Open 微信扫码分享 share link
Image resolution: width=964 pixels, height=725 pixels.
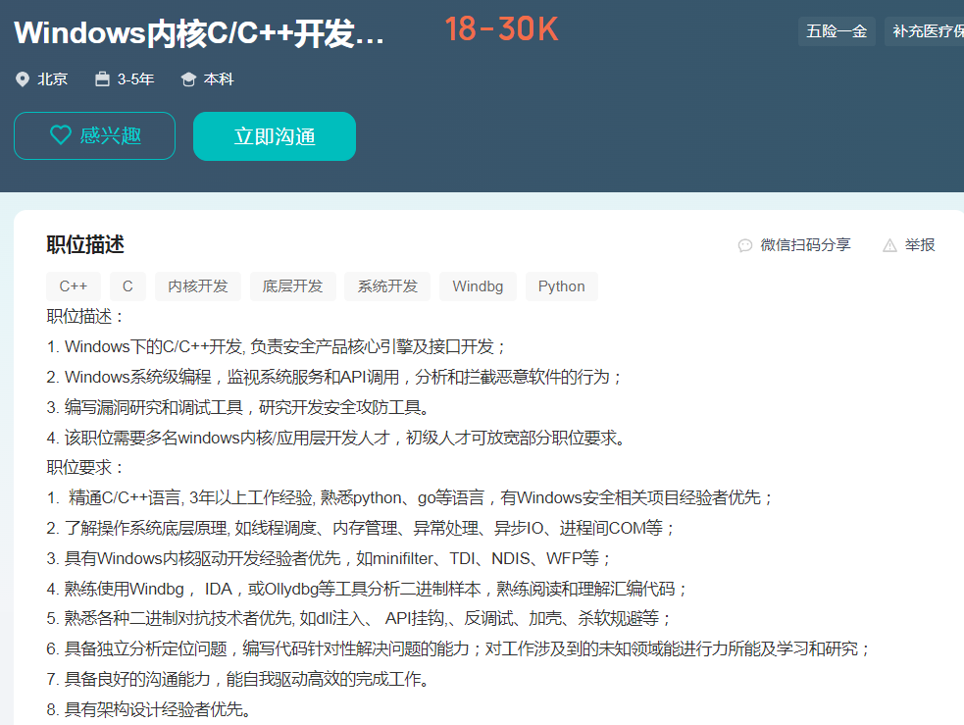click(794, 245)
